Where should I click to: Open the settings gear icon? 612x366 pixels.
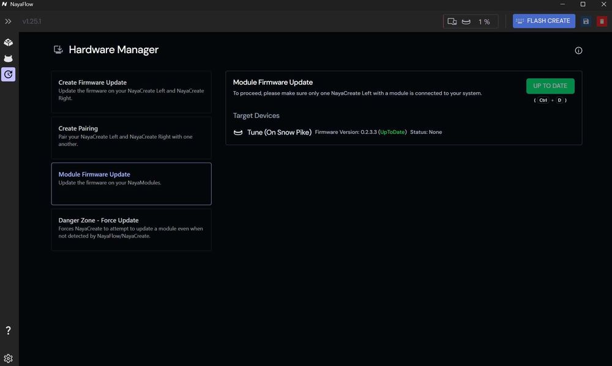8,358
